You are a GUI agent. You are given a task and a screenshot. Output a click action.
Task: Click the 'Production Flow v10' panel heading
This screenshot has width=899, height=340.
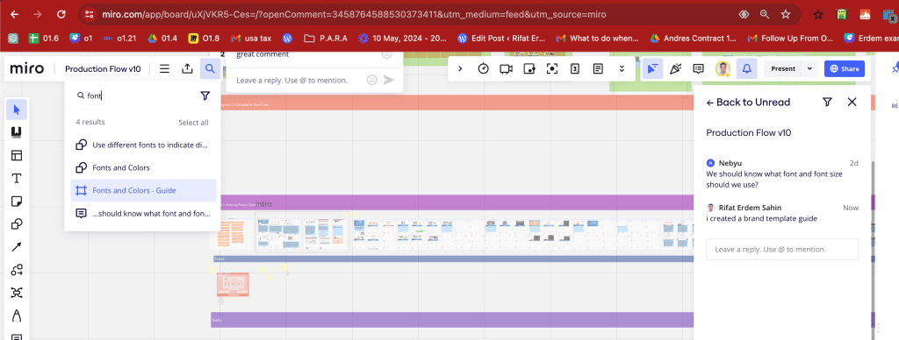click(x=749, y=132)
